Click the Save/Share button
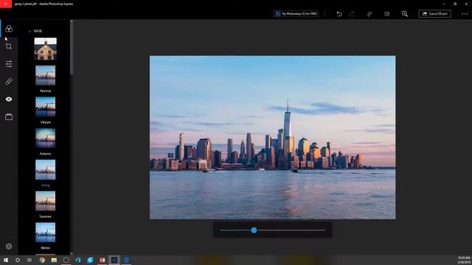Screen dimensions: 472x265 (434, 14)
